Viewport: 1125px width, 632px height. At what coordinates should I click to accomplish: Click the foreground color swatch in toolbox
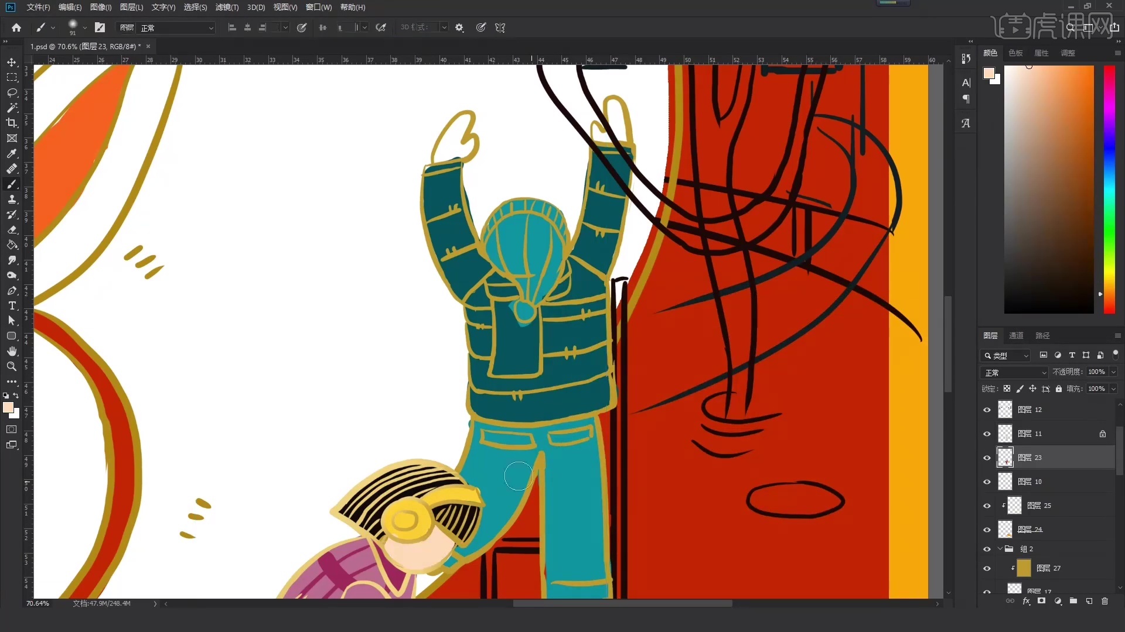point(8,408)
